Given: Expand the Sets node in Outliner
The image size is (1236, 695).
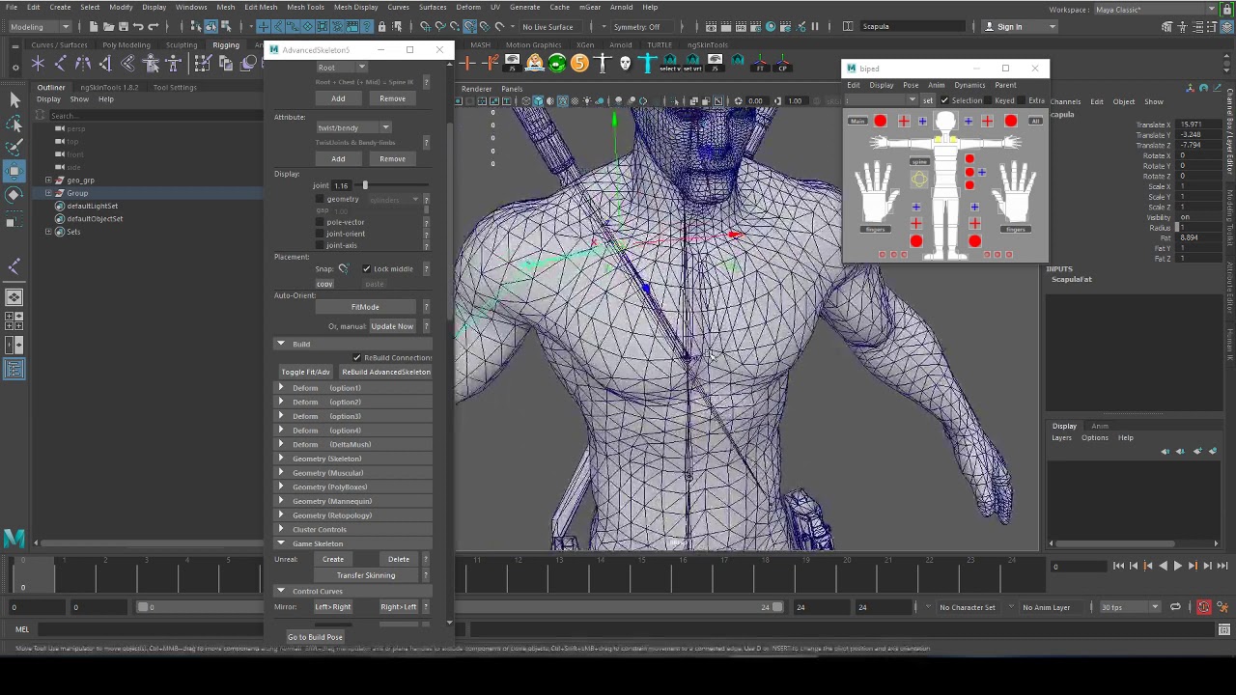Looking at the screenshot, I should pyautogui.click(x=48, y=232).
